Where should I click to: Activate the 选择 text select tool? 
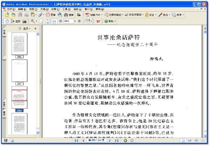point(16,21)
